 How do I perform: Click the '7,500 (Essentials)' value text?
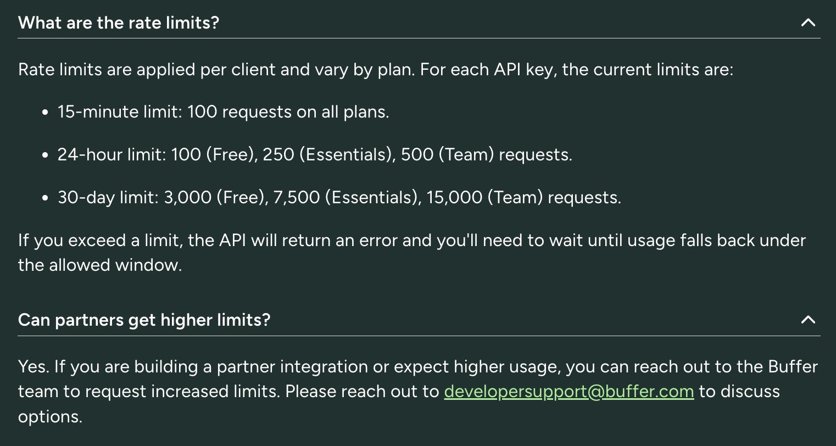coord(346,198)
